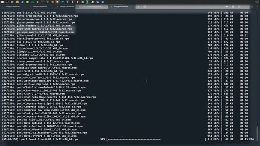Click the session list icon beside plus button
Screen dimensions: 260x146
[145, 6]
